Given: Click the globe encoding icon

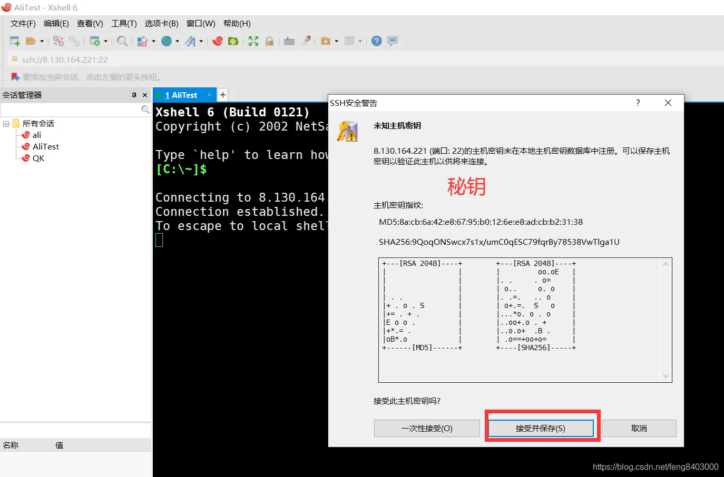Looking at the screenshot, I should tap(167, 41).
